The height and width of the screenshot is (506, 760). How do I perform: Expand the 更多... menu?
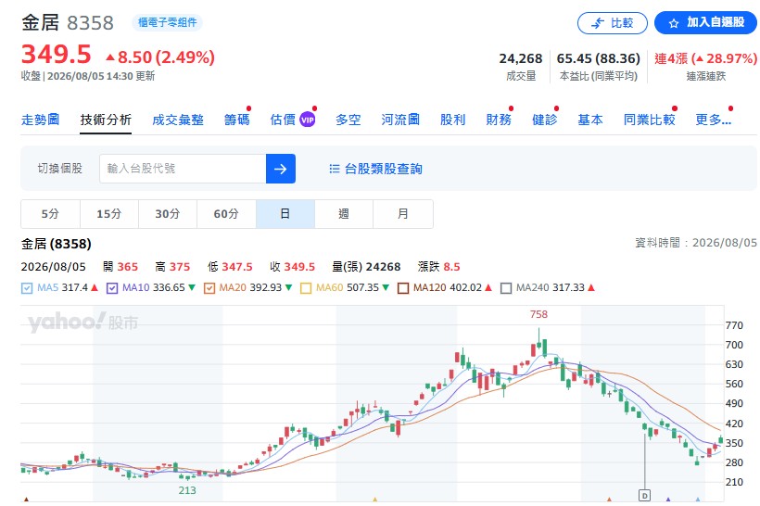click(713, 120)
